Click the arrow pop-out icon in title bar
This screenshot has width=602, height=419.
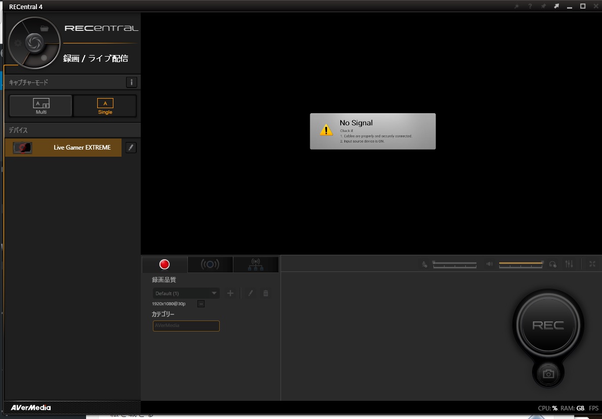click(556, 6)
